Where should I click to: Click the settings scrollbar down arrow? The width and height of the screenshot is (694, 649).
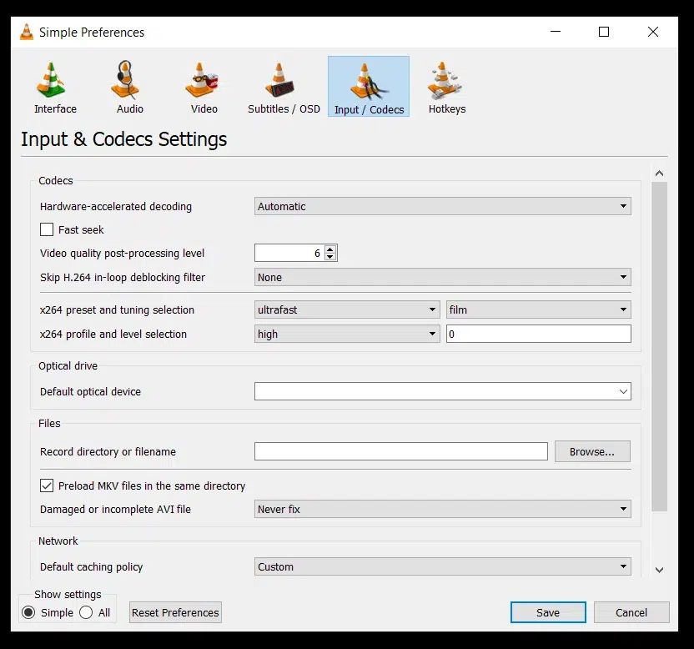pos(659,570)
